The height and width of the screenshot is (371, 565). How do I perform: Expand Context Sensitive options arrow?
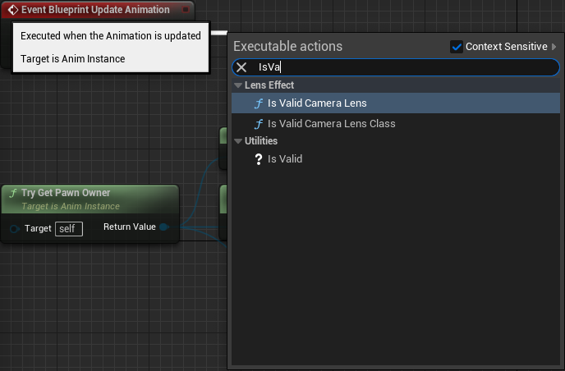click(554, 47)
